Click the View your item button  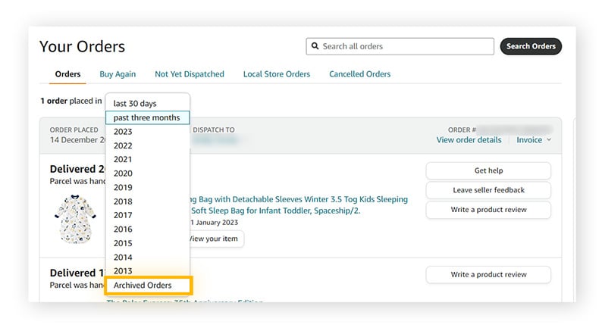tap(216, 239)
